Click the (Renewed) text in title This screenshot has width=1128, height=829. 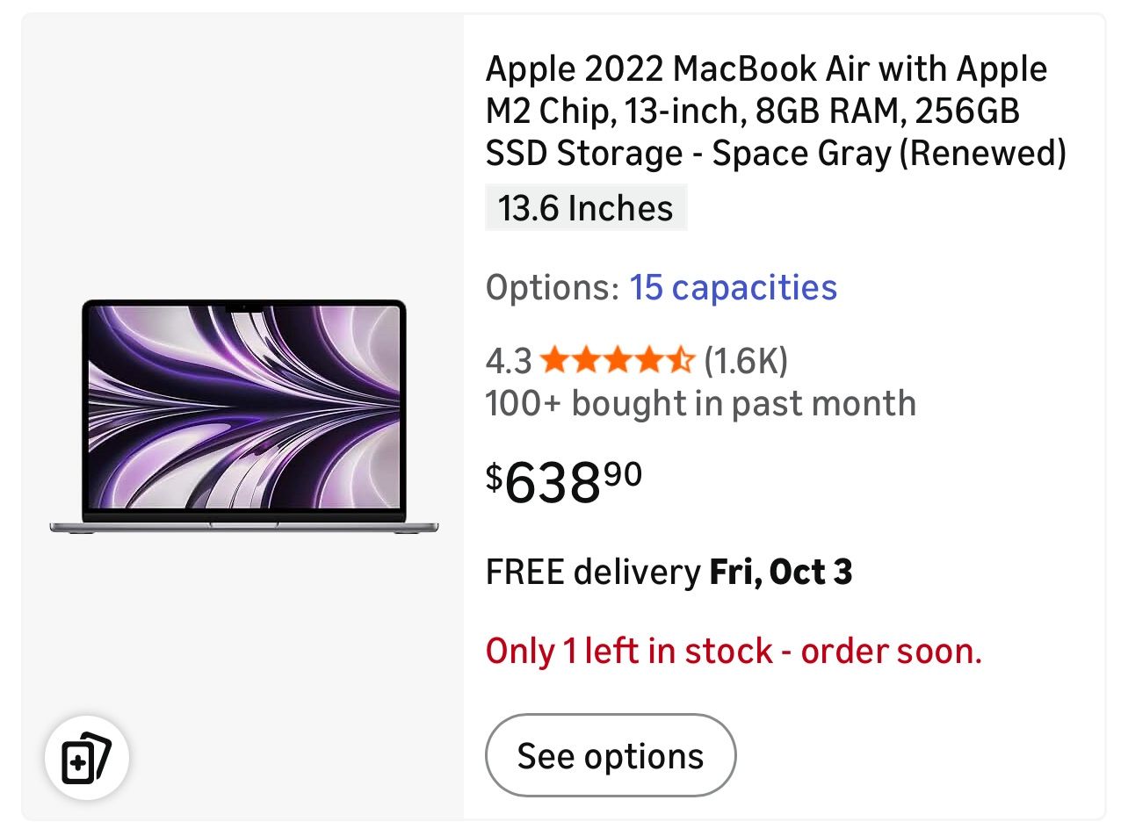(x=984, y=154)
